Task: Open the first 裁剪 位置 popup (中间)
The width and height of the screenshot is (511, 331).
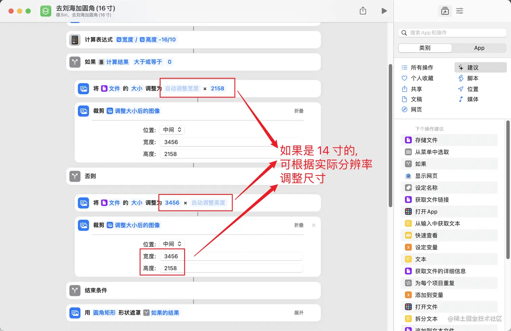Action: coord(172,130)
